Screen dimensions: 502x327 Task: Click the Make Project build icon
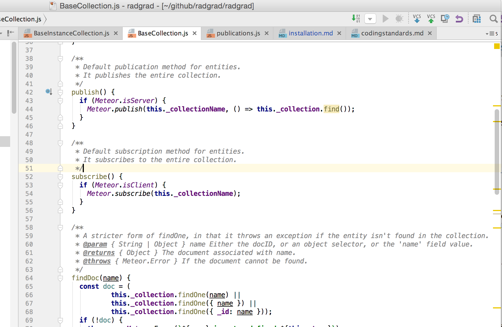356,19
